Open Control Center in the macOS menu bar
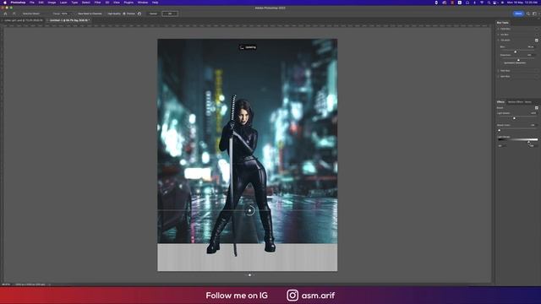This screenshot has height=304, width=541. pyautogui.click(x=495, y=3)
